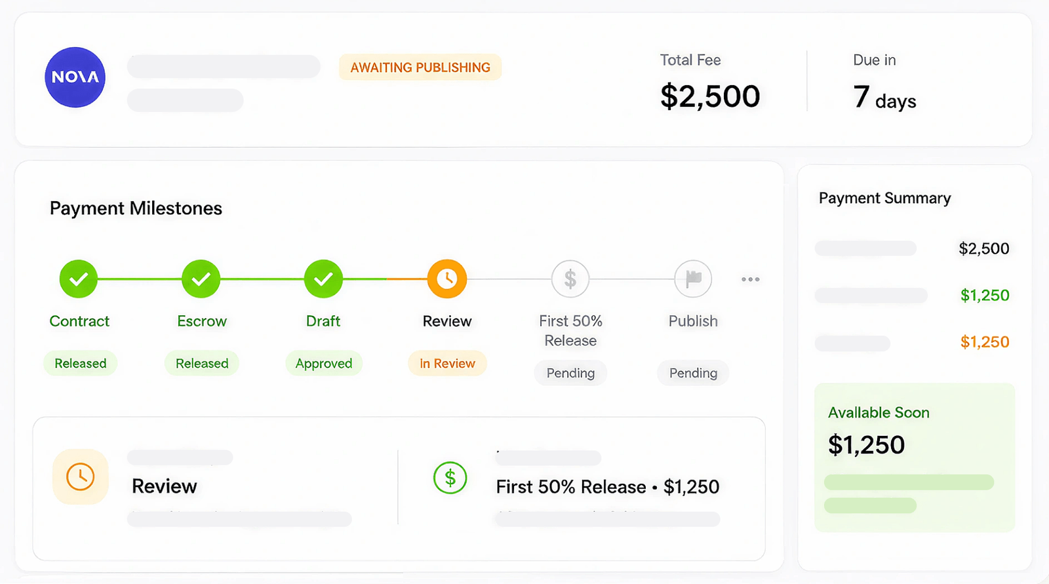Open the three-dot more milestones menu
The width and height of the screenshot is (1049, 584).
coord(751,279)
